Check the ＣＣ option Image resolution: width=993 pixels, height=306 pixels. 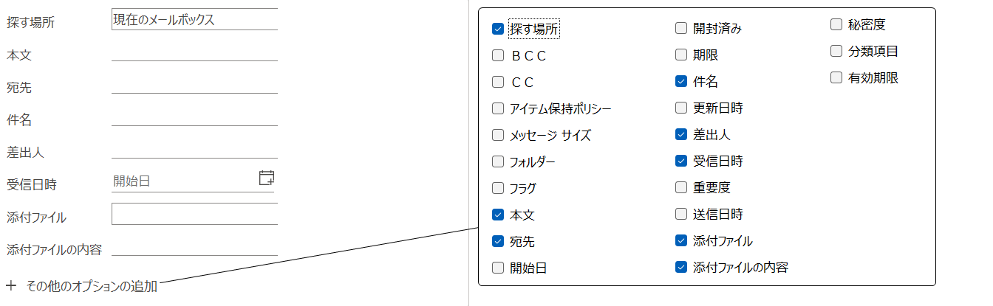pos(498,82)
